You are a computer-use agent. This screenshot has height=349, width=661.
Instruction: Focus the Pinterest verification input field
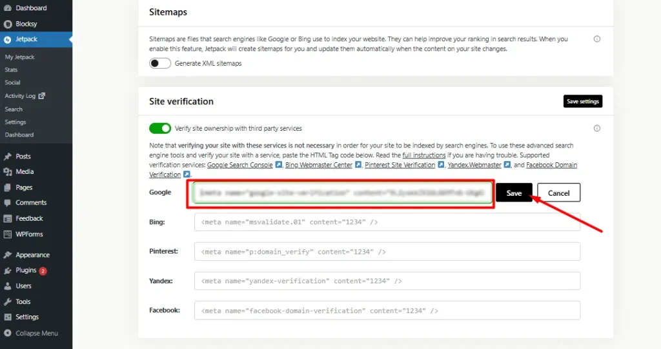coord(387,252)
